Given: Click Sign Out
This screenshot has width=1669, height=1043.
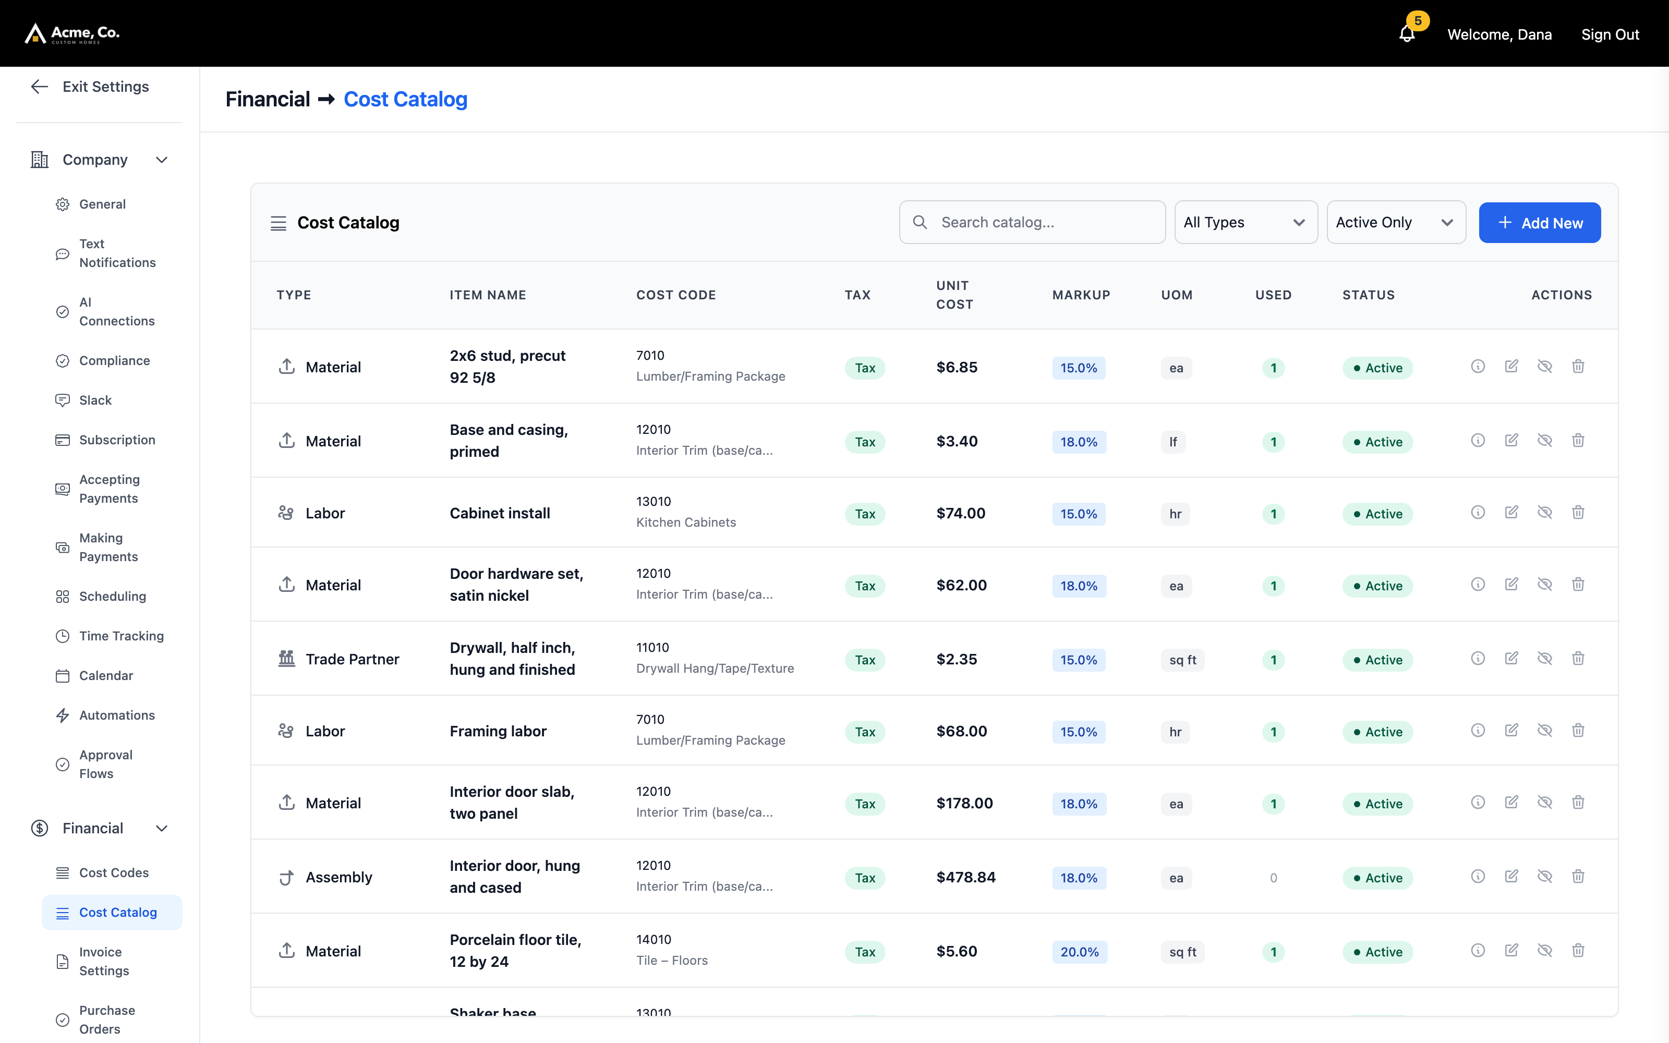Looking at the screenshot, I should [x=1610, y=34].
